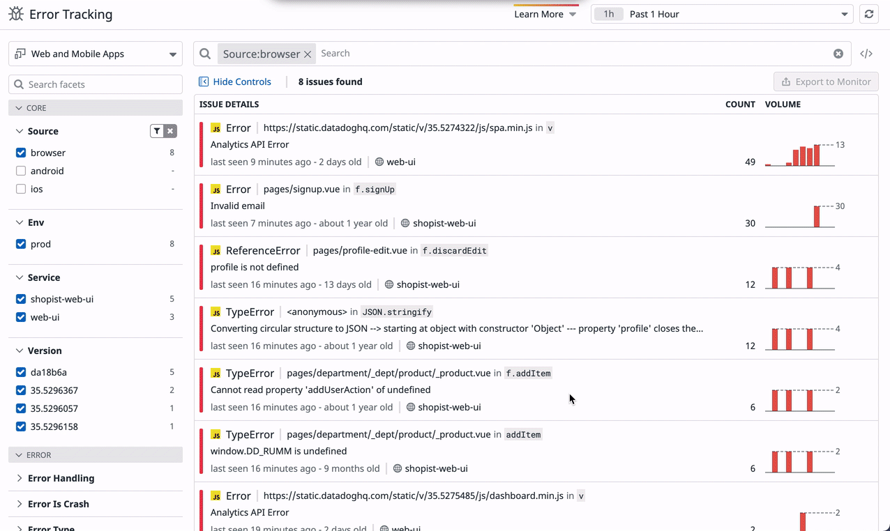This screenshot has width=890, height=531.
Task: Click the Export to Monitor button
Action: click(x=826, y=82)
